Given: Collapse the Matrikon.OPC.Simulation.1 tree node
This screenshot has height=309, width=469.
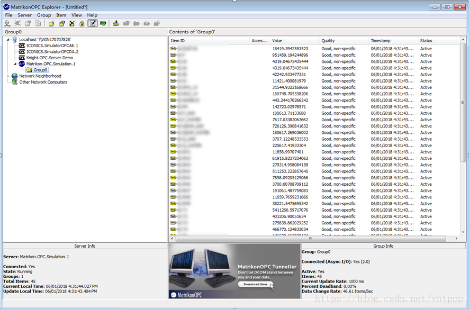Looking at the screenshot, I should 15,64.
